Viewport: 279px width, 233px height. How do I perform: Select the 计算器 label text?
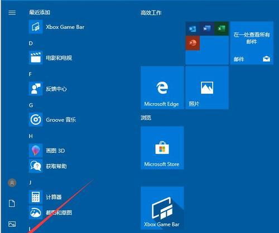(54, 197)
